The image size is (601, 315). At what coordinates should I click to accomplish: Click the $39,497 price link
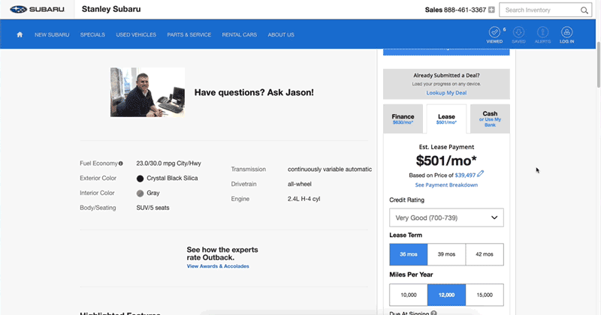pyautogui.click(x=465, y=175)
